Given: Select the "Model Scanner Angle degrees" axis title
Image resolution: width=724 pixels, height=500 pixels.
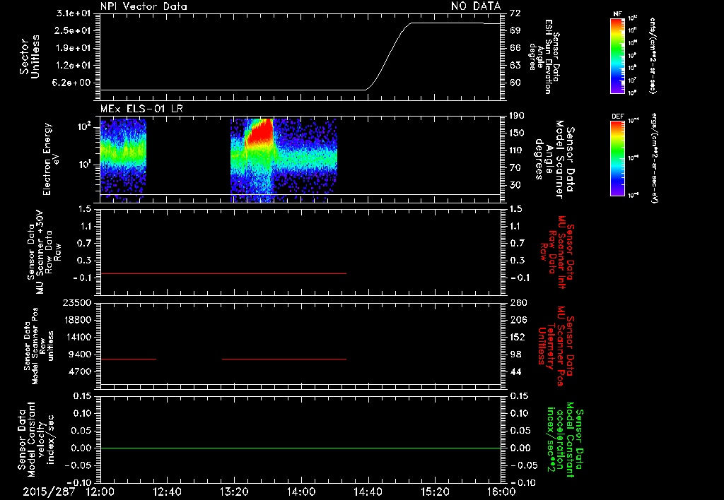Looking at the screenshot, I should coord(554,160).
